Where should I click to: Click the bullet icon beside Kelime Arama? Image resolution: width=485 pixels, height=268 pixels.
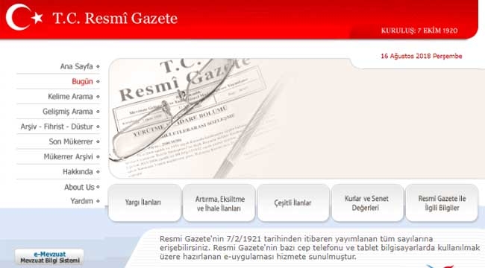coord(98,97)
